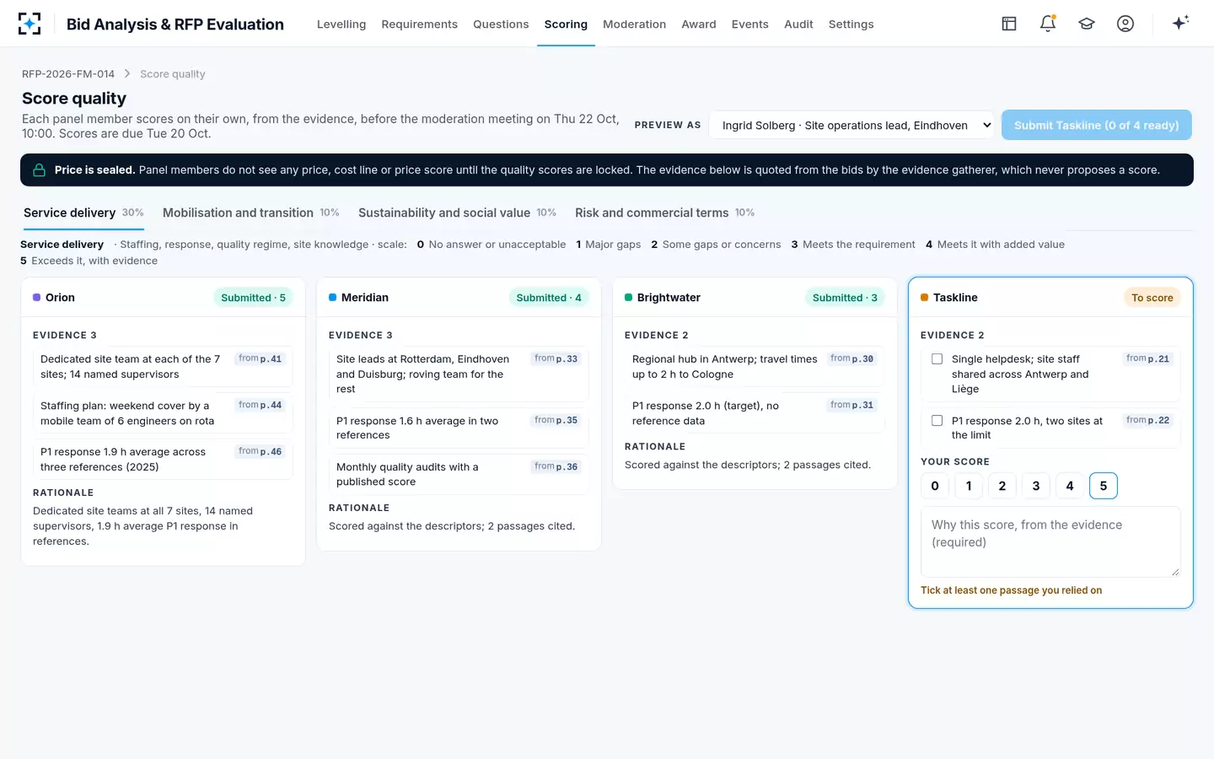Screen dimensions: 1214x759
Task: Select score 0 for Taskline
Action: (935, 486)
